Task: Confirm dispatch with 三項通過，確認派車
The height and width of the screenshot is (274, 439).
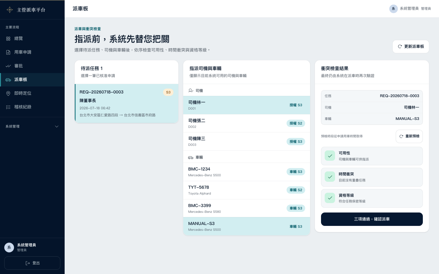Action: point(372,219)
